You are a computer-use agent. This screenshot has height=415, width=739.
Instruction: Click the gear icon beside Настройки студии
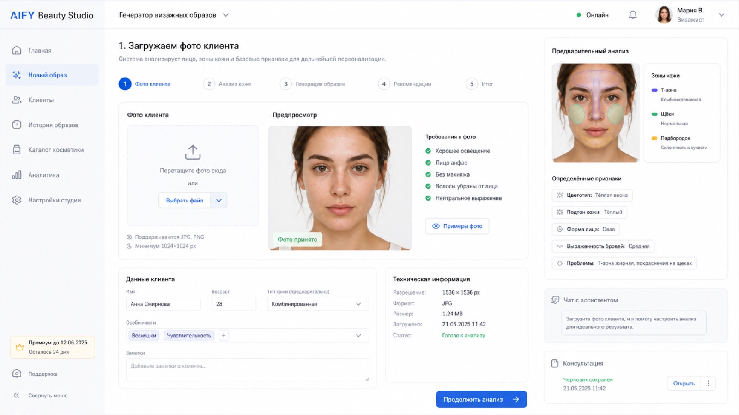[x=17, y=200]
